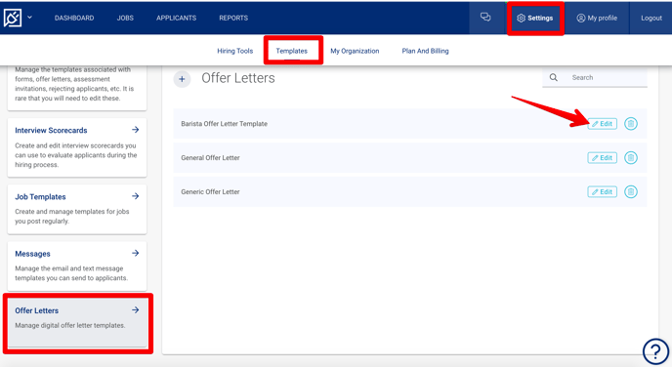The height and width of the screenshot is (367, 672).
Task: Open Interview Scorecards arrow
Action: [x=136, y=129]
